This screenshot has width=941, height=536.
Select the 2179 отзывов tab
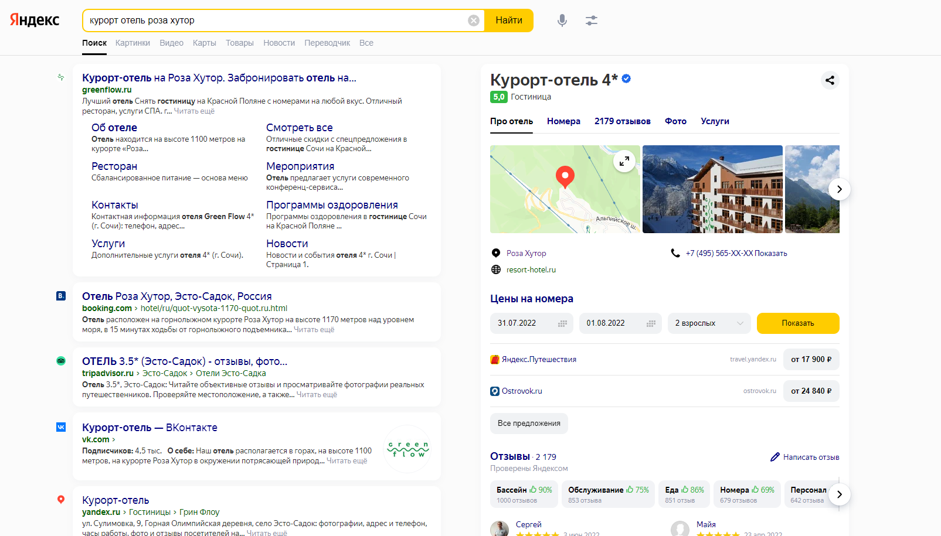[x=623, y=121]
